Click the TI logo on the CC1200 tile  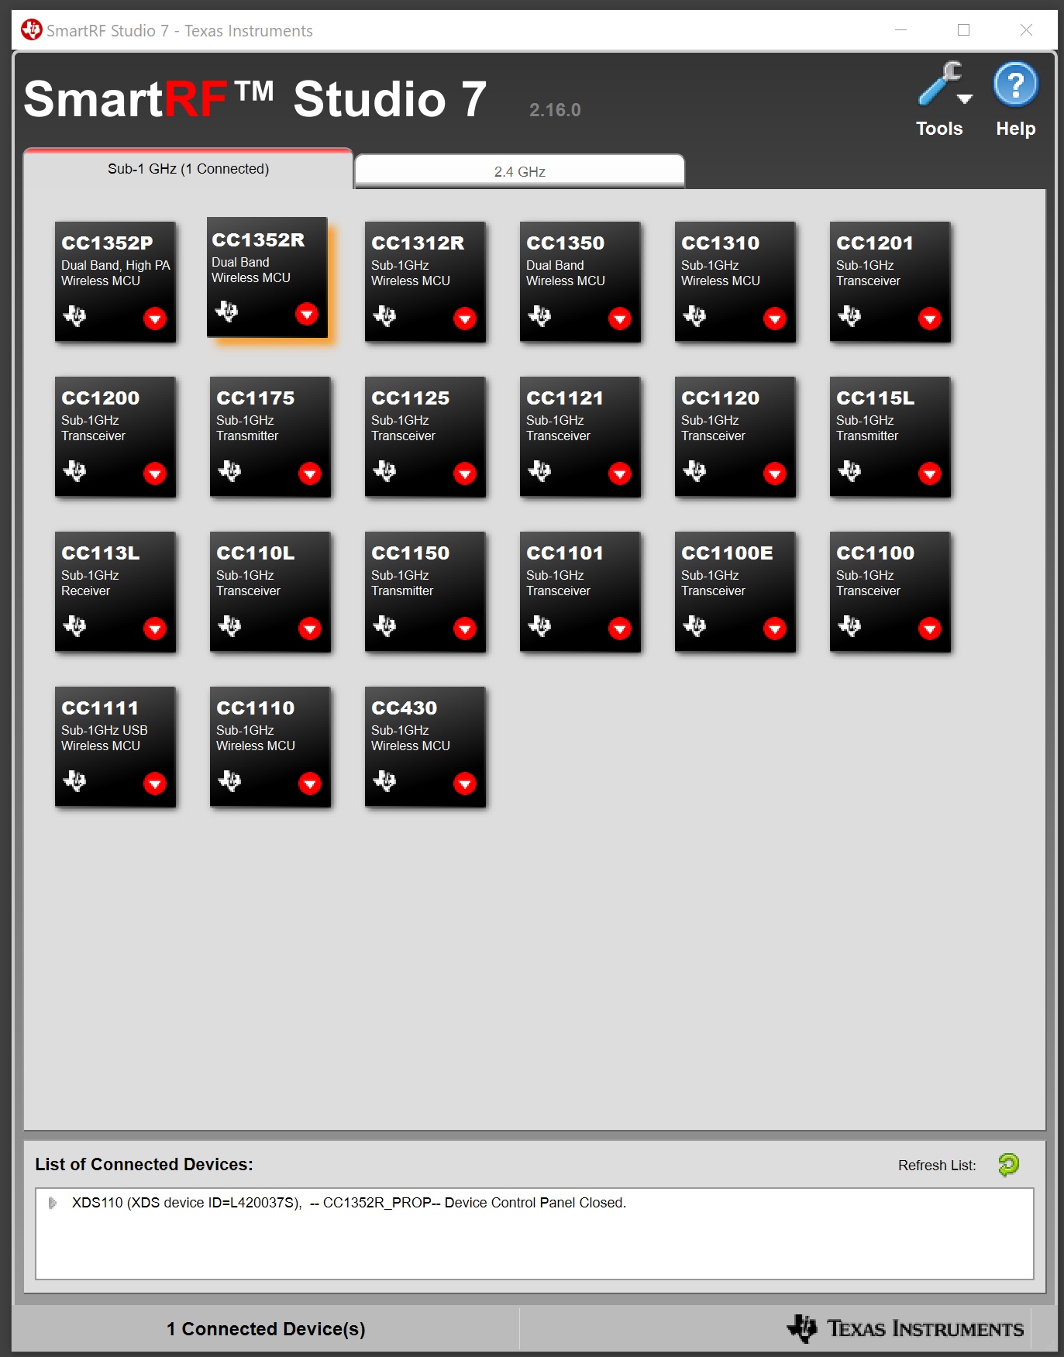click(x=74, y=470)
